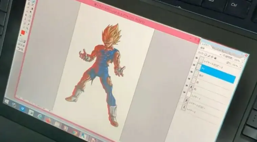257x142 pixels.
Task: Open the fill percentage slider arrow
Action: pyautogui.click(x=241, y=67)
